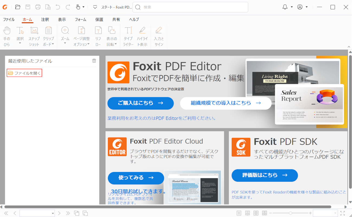
Task: Click the next page arrow
Action: [59, 213]
